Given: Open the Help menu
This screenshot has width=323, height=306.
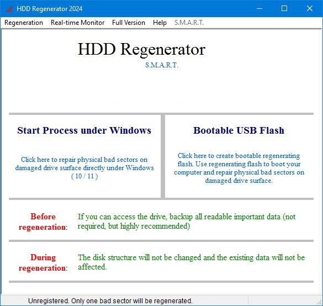Looking at the screenshot, I should click(160, 23).
